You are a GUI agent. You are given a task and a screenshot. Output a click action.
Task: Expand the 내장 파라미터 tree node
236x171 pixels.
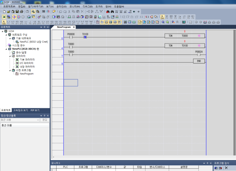tap(13, 67)
